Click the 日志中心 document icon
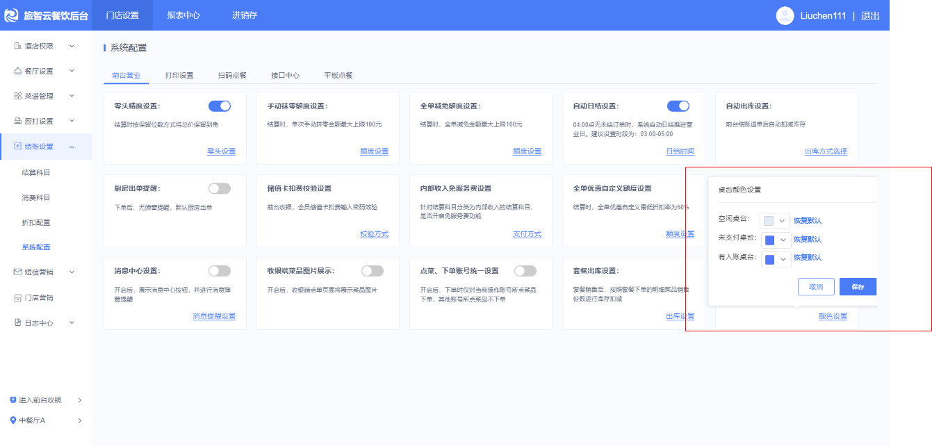The image size is (932, 446). point(18,323)
